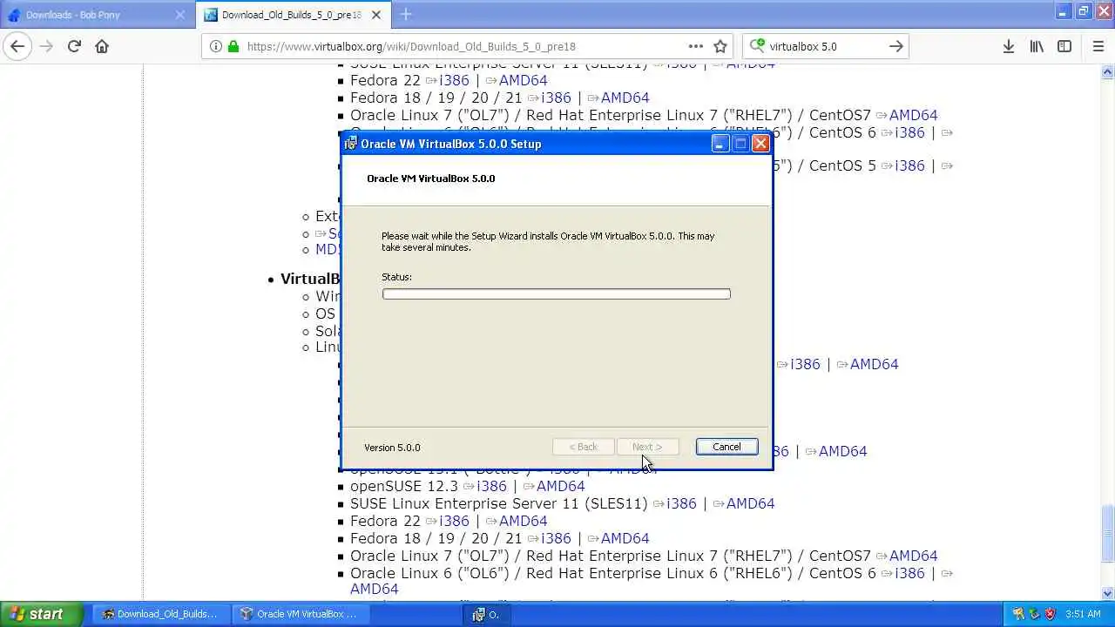Open the openSUSE 12.3 i386 link

coord(491,486)
